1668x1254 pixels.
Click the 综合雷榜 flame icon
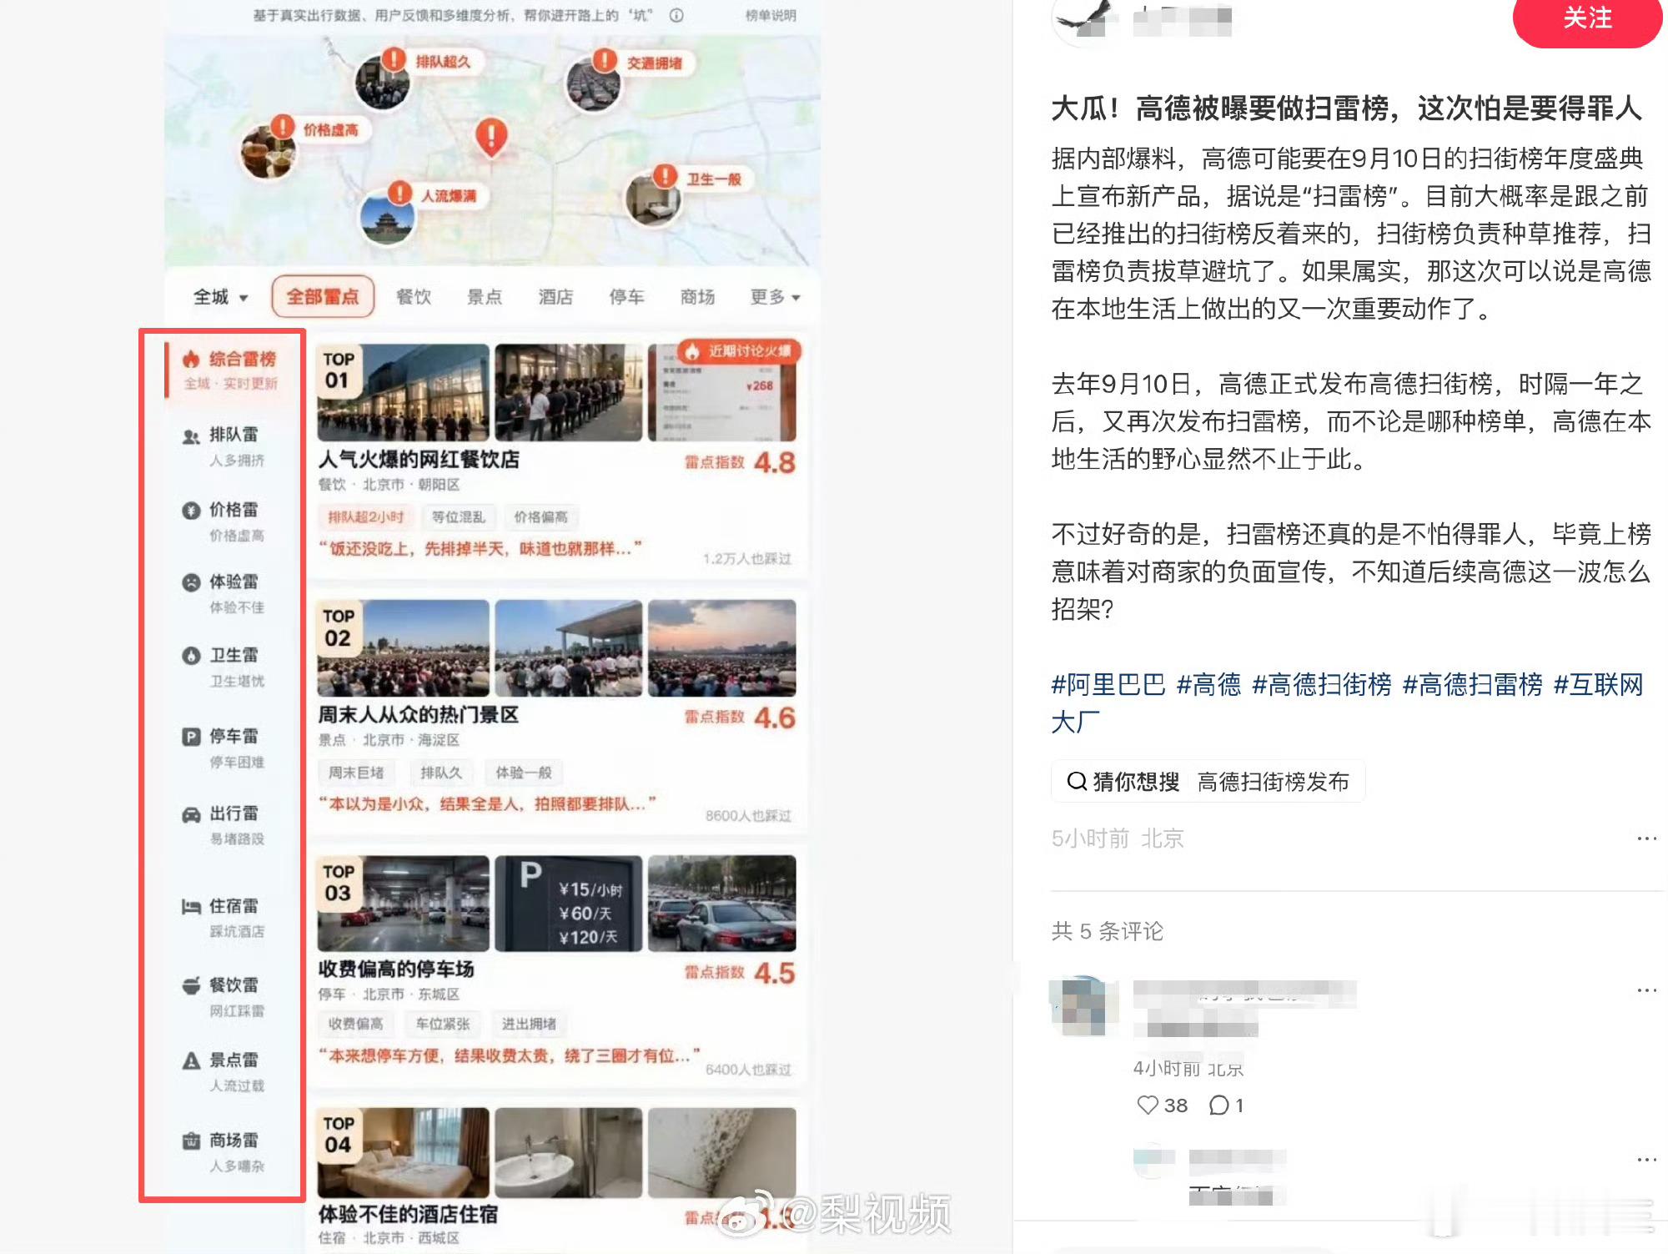pyautogui.click(x=192, y=360)
